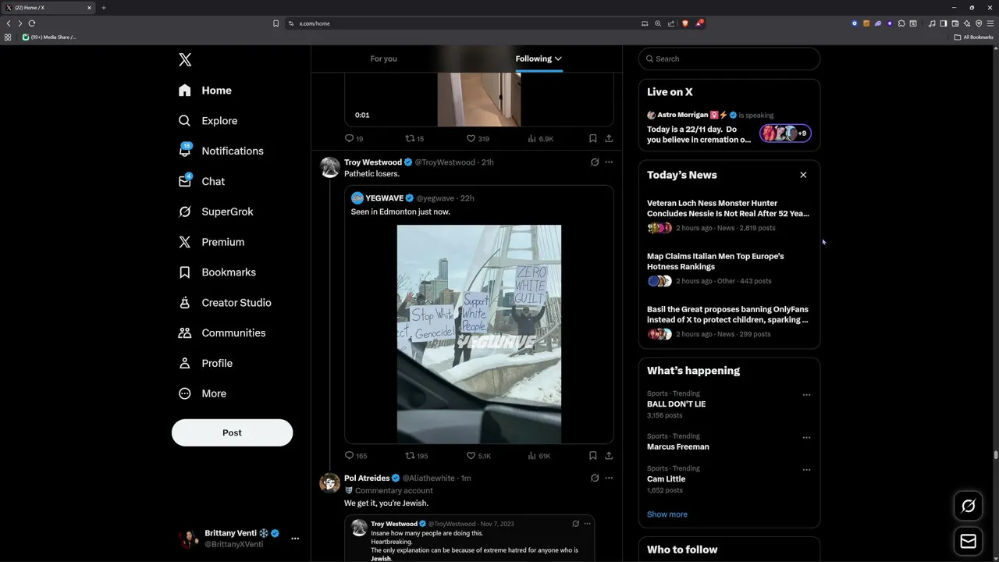Bookmark Troy Westwood's Pathetic losers post

coord(593,456)
